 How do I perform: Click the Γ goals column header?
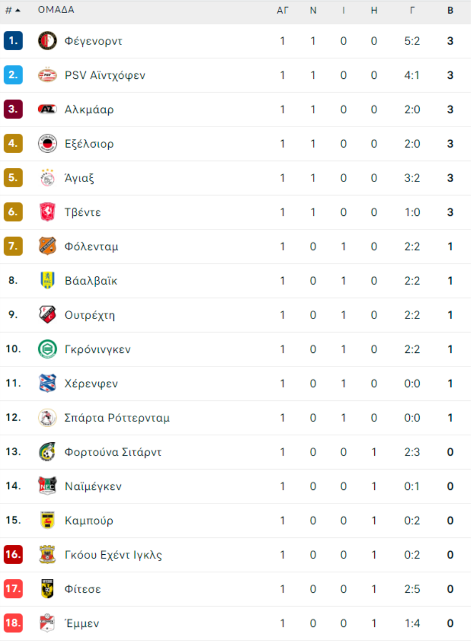click(412, 10)
